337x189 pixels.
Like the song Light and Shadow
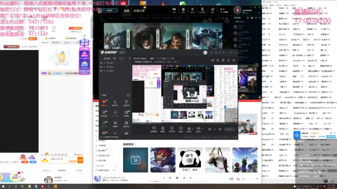click(x=124, y=178)
